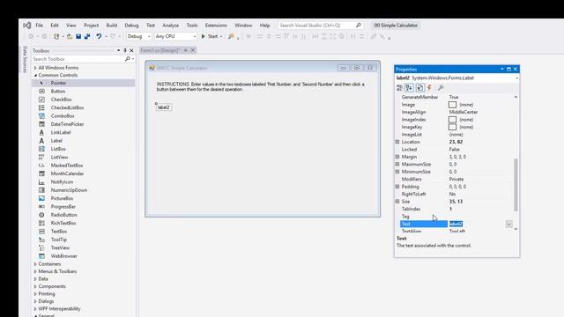
Task: Select the RightToLeft property row
Action: pyautogui.click(x=456, y=194)
